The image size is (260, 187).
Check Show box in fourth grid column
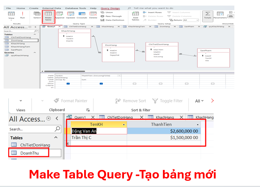pyautogui.click(x=160, y=84)
